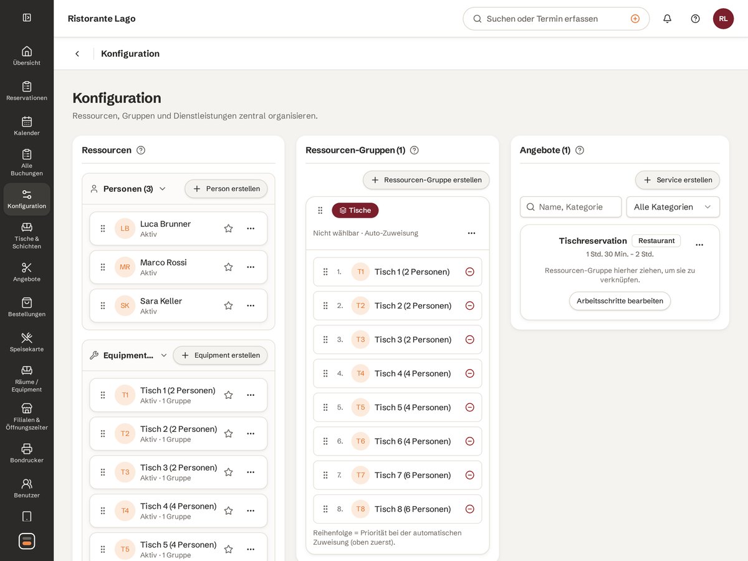Image resolution: width=748 pixels, height=561 pixels.
Task: Open Kalender in sidebar
Action: coord(27,125)
